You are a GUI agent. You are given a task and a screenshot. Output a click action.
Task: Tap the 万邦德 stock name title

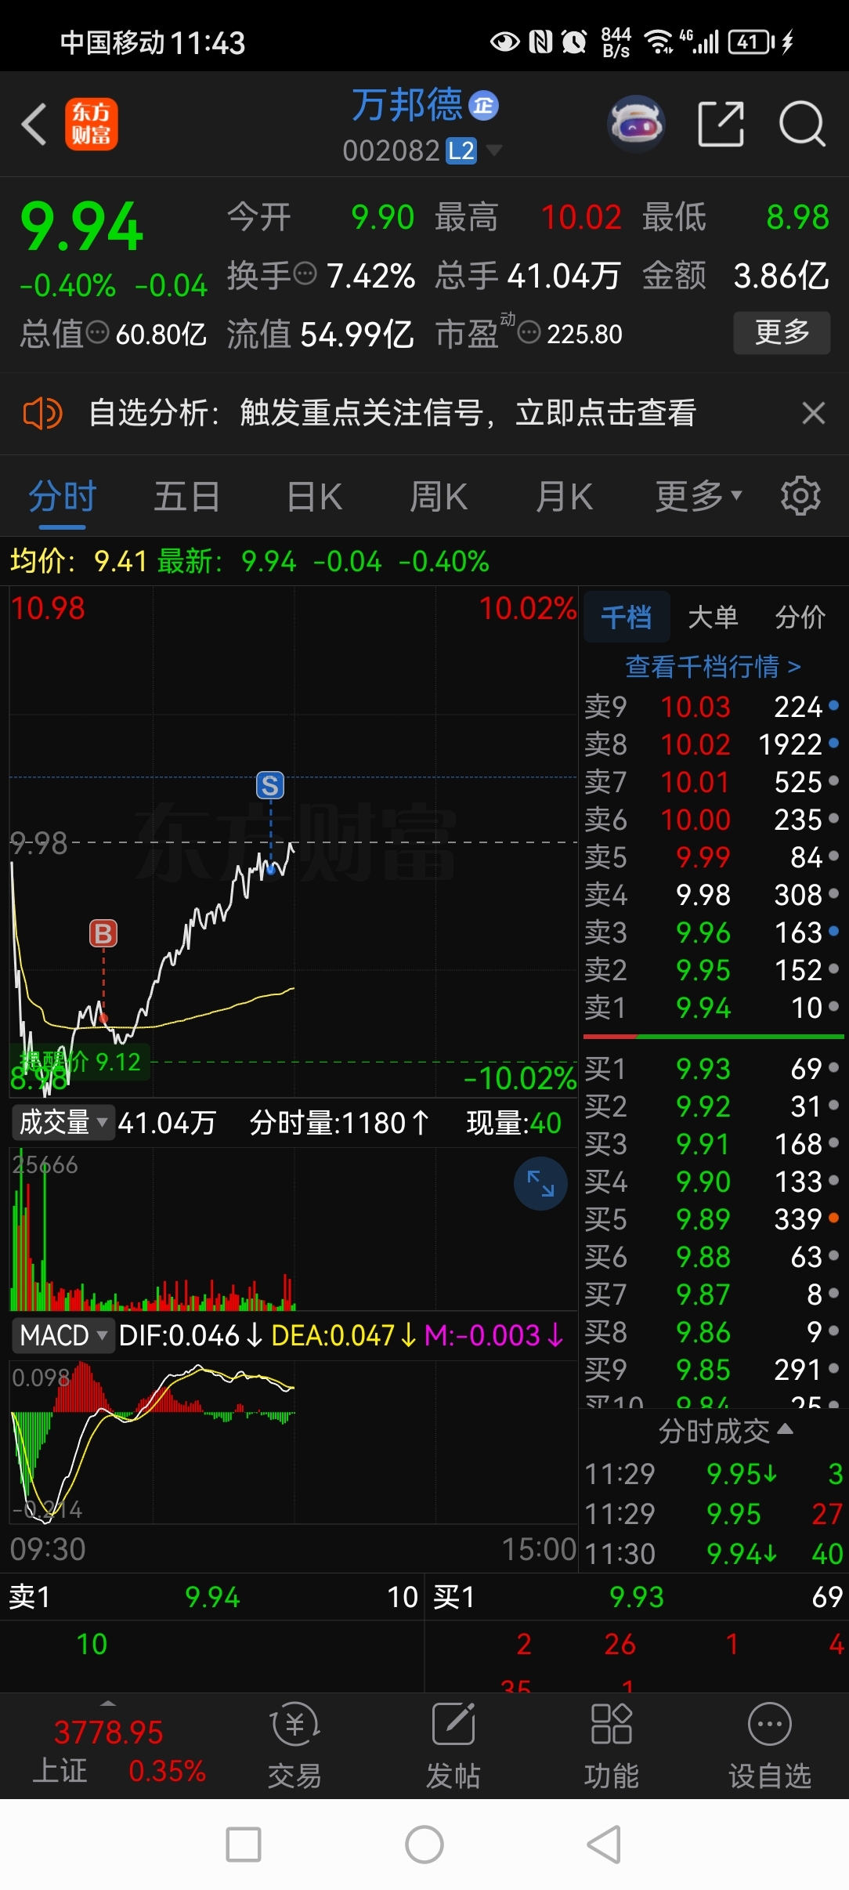tap(407, 105)
